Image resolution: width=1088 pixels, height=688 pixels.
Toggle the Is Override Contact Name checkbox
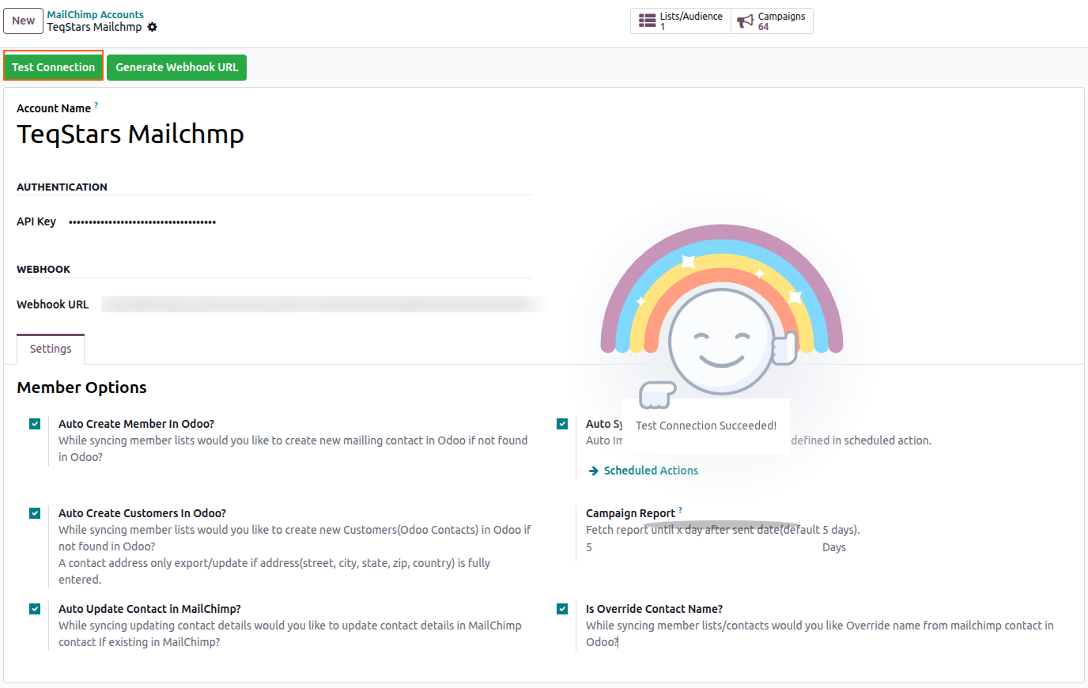(x=562, y=609)
